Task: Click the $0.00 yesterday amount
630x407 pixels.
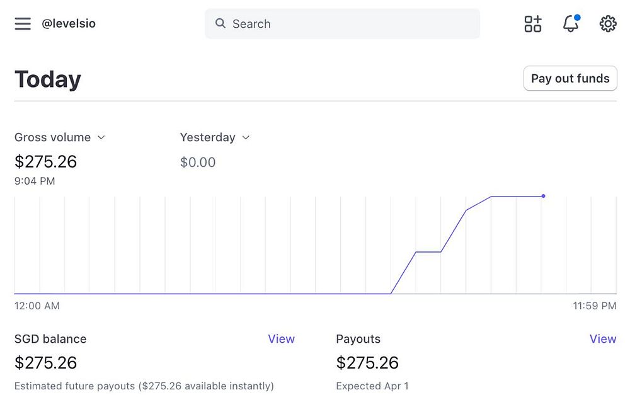Action: tap(198, 163)
